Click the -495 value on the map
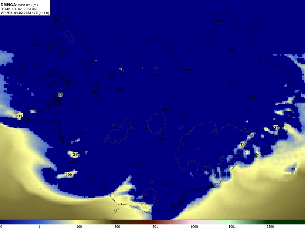The image size is (305, 229). pyautogui.click(x=56, y=20)
